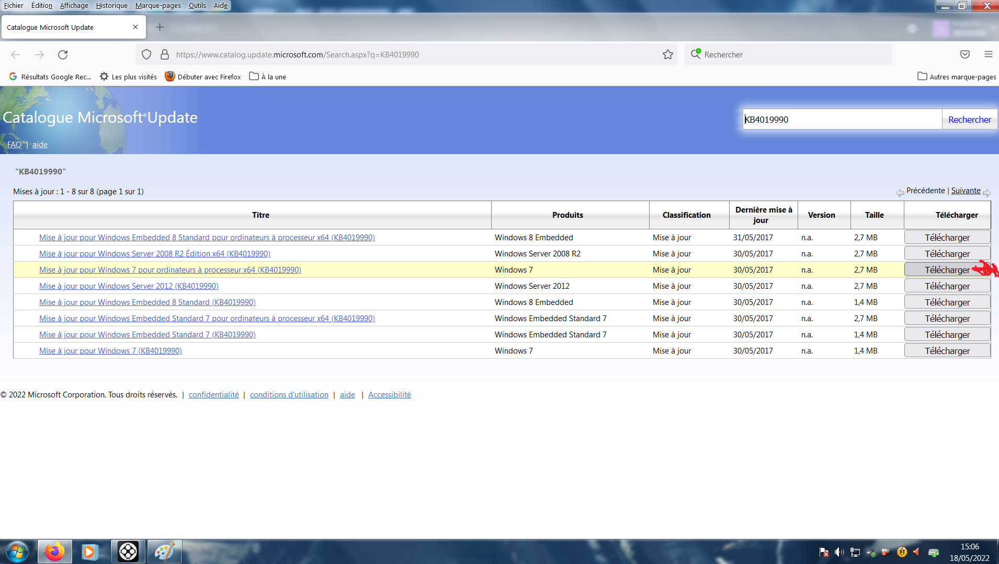Open Paint from the taskbar
Viewport: 999px width, 564px height.
(x=164, y=551)
